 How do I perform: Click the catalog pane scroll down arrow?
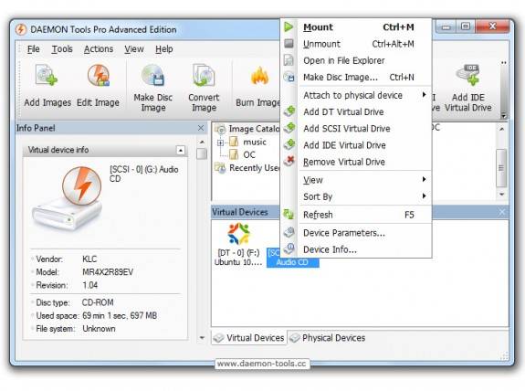click(x=501, y=195)
